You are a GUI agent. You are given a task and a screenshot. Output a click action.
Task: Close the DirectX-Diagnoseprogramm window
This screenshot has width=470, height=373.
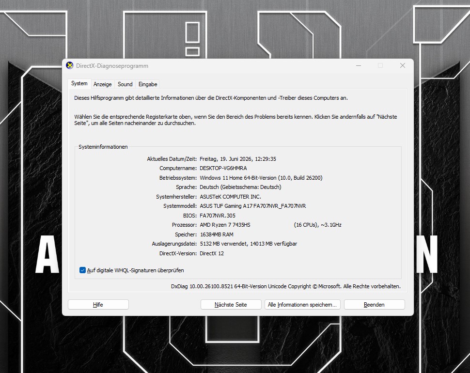(x=403, y=65)
